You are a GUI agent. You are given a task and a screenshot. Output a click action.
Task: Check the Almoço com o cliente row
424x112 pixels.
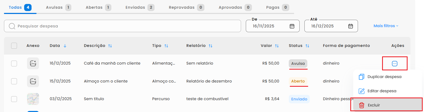pos(14,81)
